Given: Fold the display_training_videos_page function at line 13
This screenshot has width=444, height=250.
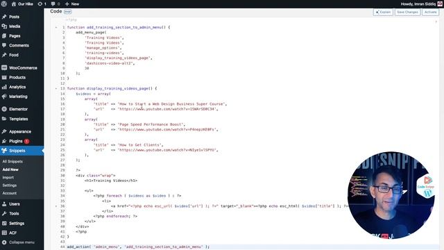Looking at the screenshot, I should 56,89.
